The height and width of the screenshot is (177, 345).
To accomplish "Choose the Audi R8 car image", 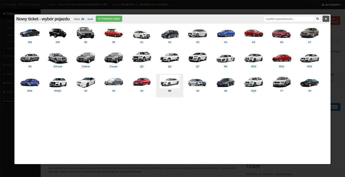I will [x=226, y=58].
